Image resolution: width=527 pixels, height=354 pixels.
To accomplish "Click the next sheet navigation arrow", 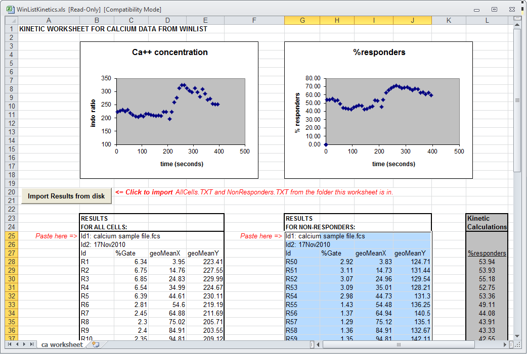I will pyautogui.click(x=24, y=344).
